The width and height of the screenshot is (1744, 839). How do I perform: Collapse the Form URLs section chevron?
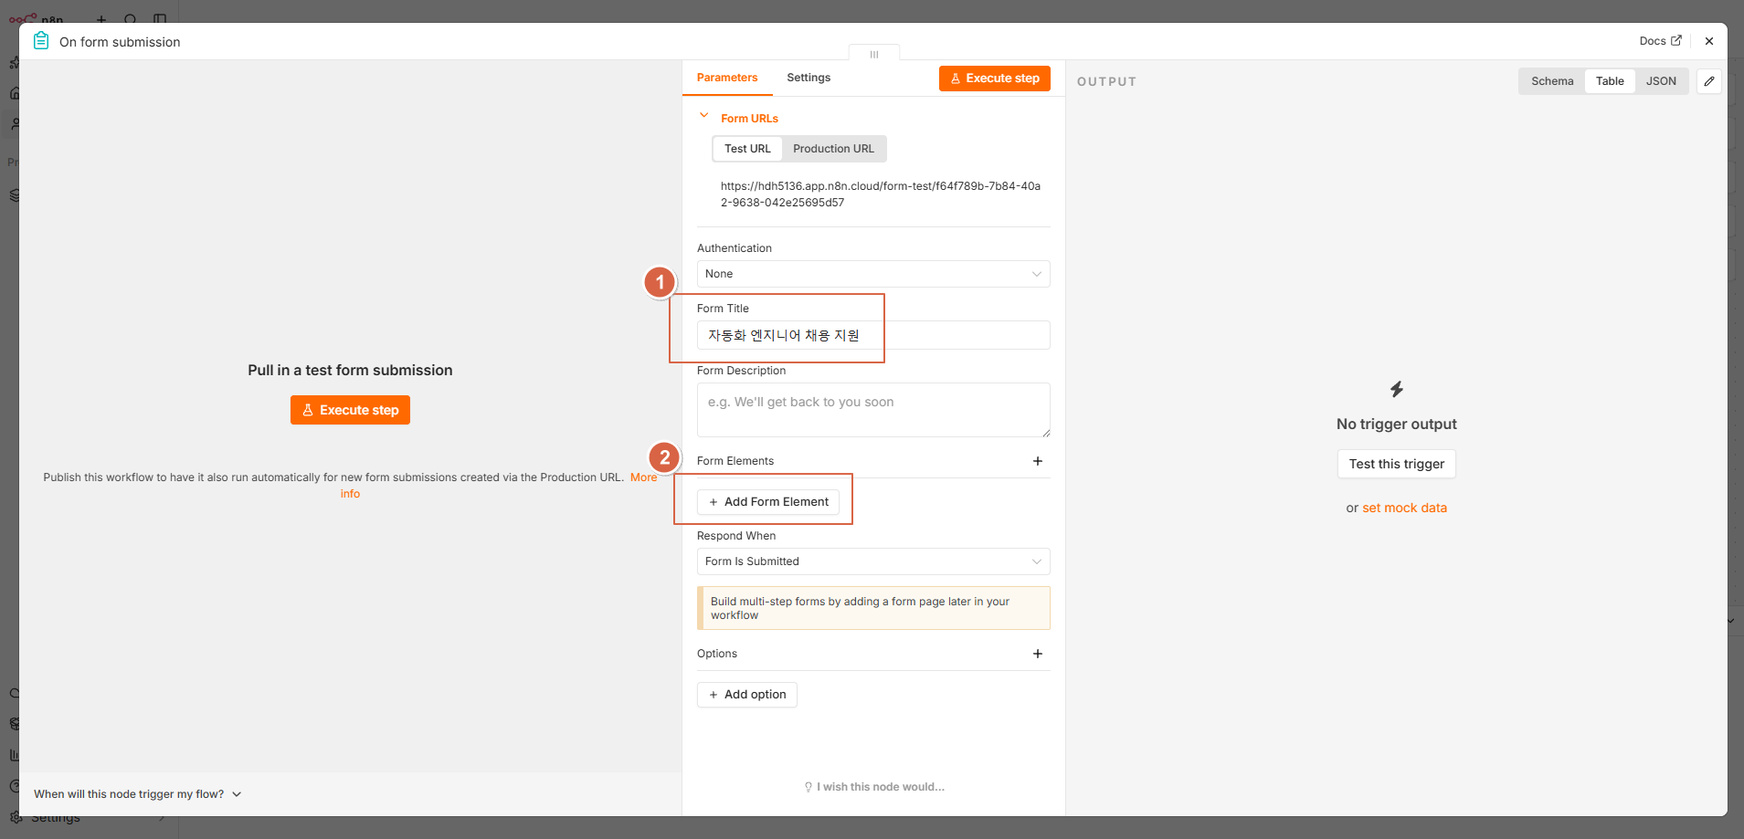[x=703, y=116]
